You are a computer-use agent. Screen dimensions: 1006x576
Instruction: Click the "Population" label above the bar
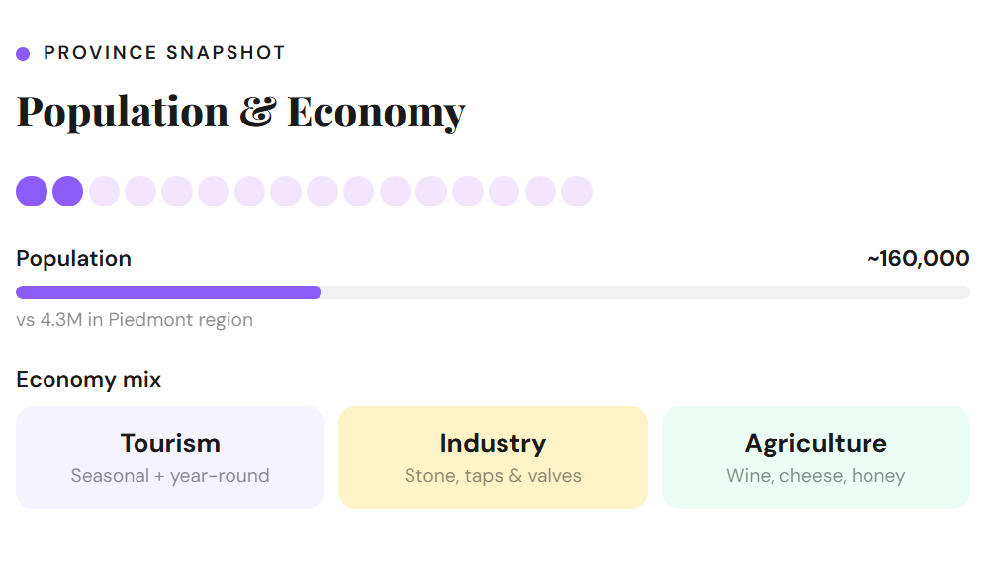click(74, 259)
